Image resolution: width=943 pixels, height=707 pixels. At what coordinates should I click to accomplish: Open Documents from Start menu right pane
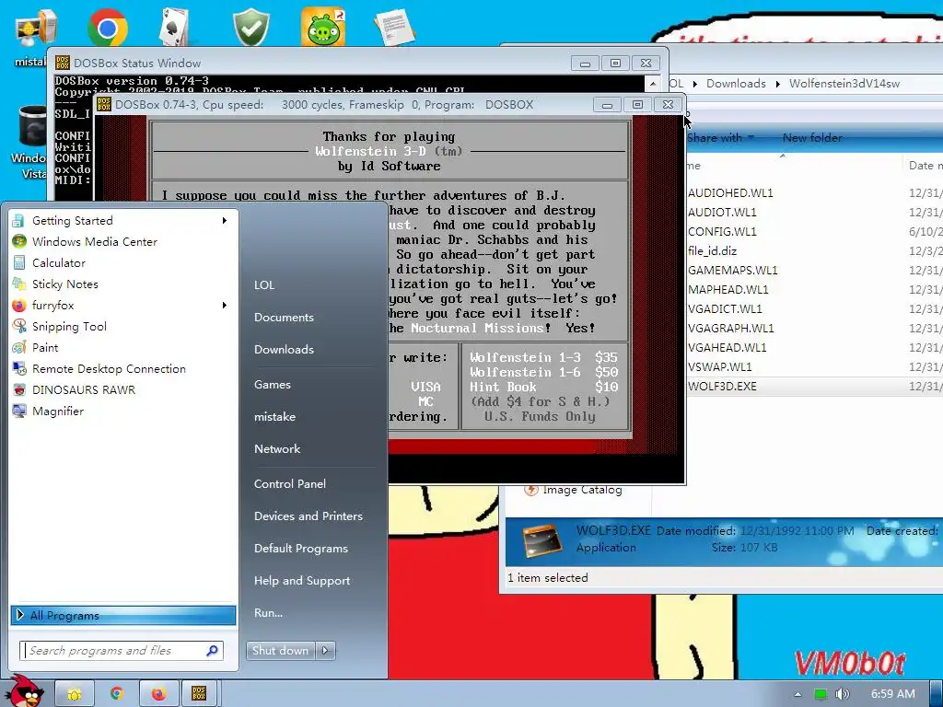click(x=284, y=318)
